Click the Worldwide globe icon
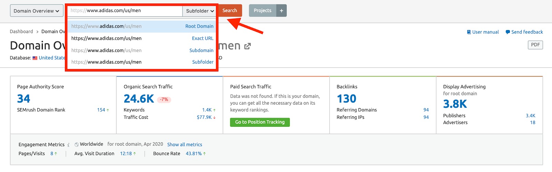 (77, 145)
